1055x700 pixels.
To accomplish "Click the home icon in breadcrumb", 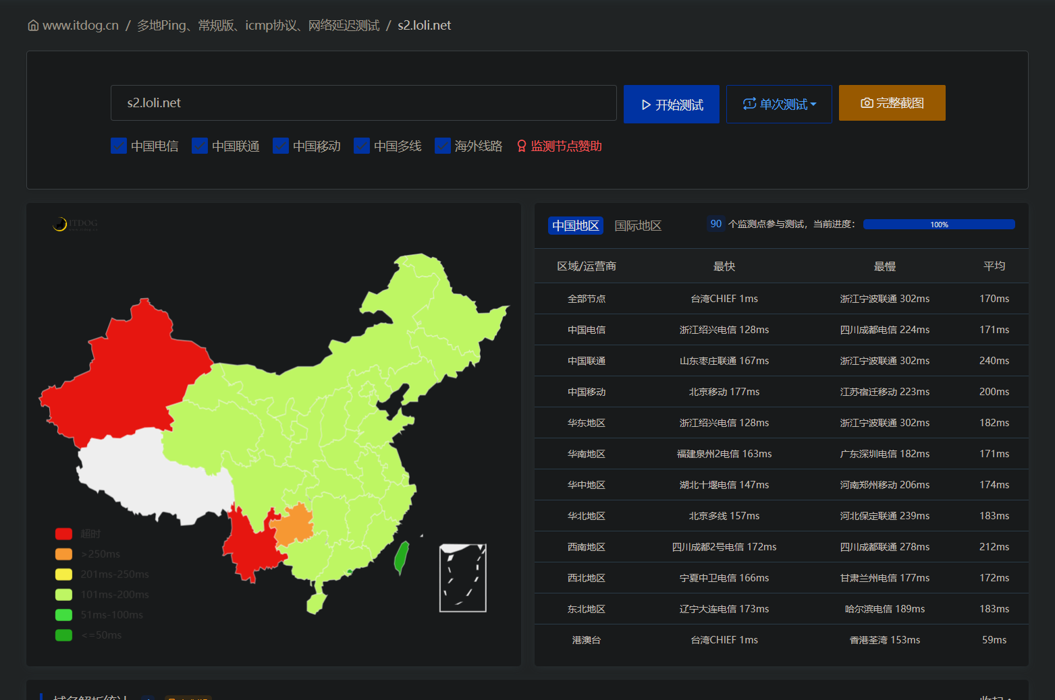I will click(x=33, y=26).
